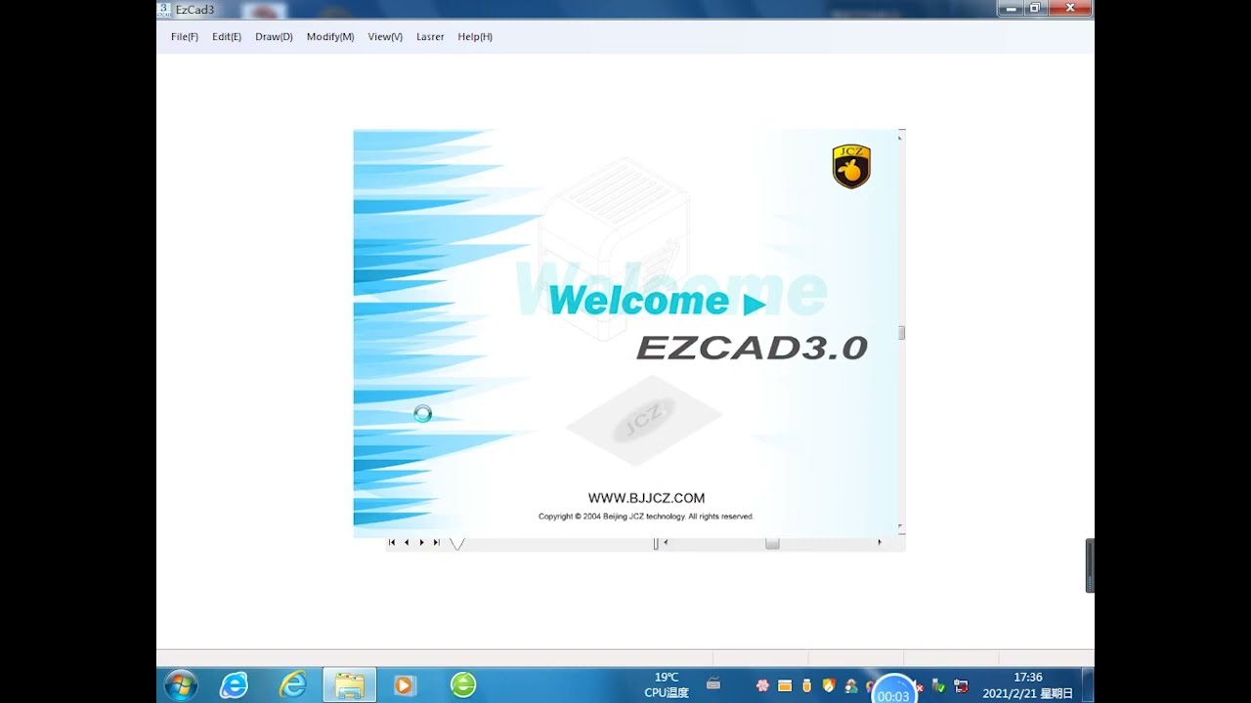Click the network tray icon
Image resolution: width=1251 pixels, height=703 pixels.
(961, 686)
